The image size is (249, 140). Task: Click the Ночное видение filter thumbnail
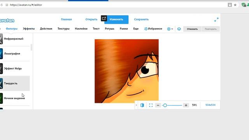click(1, 98)
